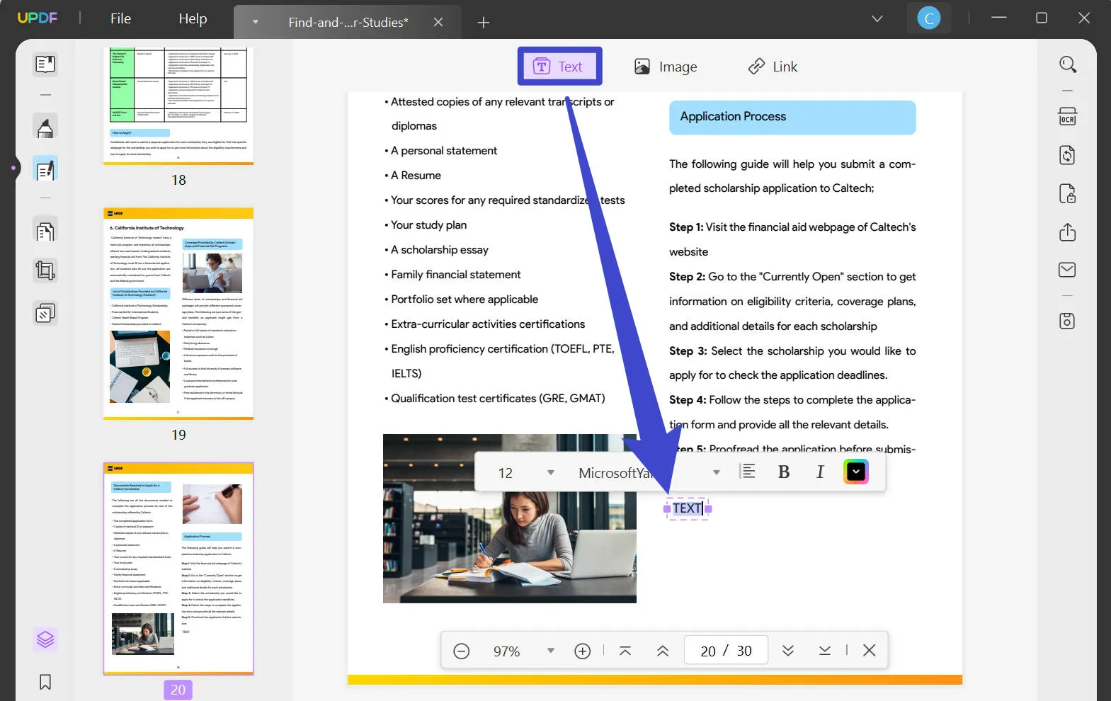Click the Share file icon

(1067, 232)
